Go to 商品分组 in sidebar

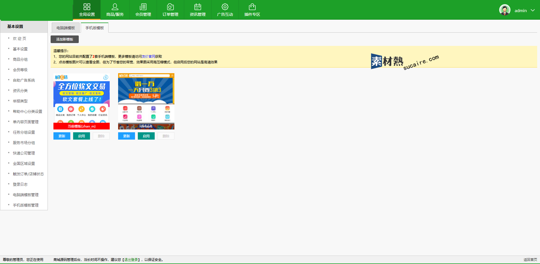click(x=20, y=59)
